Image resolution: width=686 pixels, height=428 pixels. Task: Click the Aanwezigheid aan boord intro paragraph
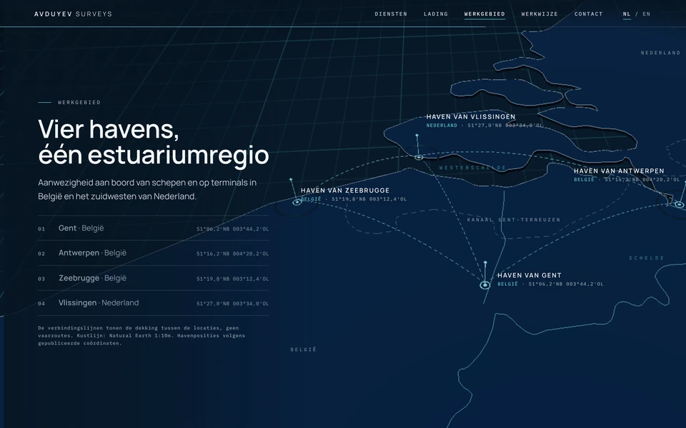click(x=147, y=190)
